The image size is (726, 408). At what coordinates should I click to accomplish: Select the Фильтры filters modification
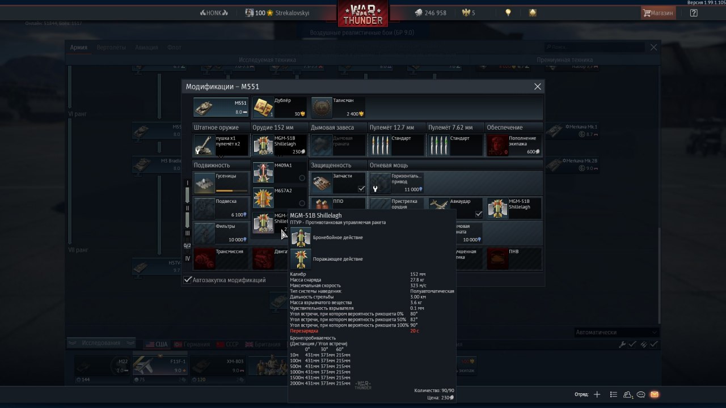pyautogui.click(x=221, y=233)
